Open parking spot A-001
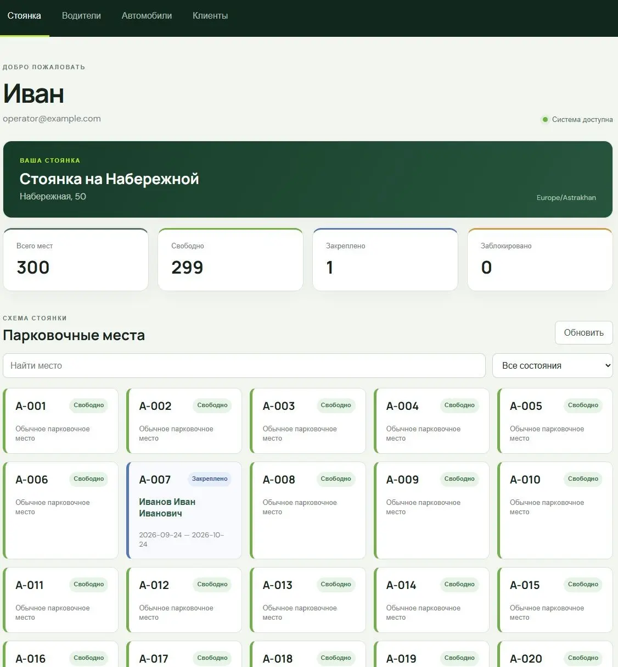The image size is (618, 667). 60,421
